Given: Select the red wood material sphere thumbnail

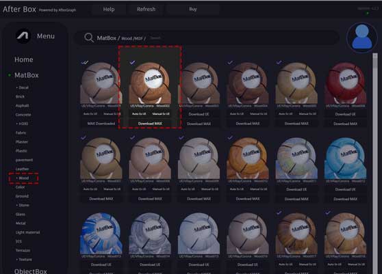Looking at the screenshot, I should pos(345,83).
